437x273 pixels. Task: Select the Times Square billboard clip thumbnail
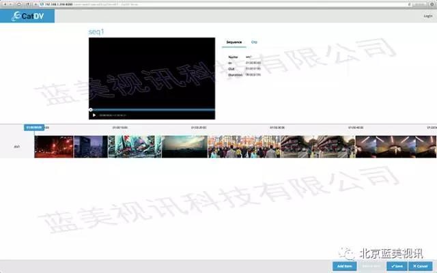point(135,147)
